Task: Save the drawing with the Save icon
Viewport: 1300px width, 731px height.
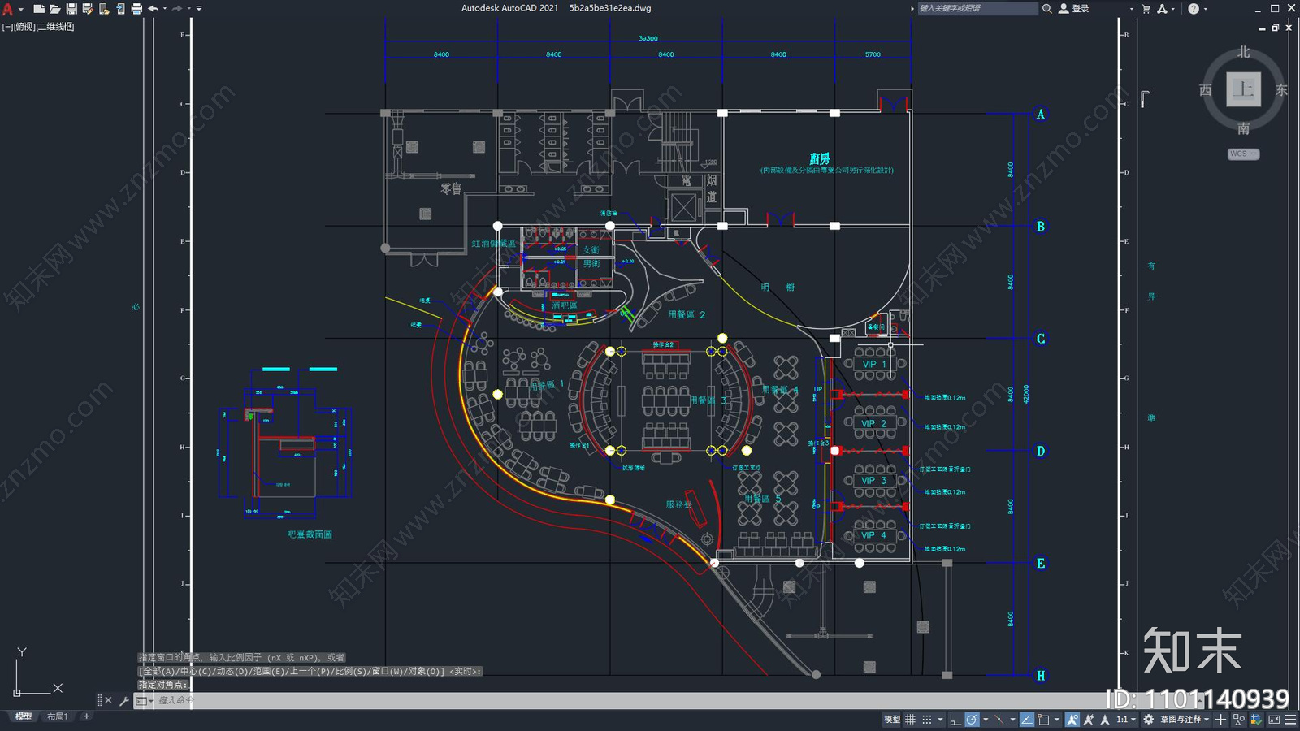Action: coord(71,8)
